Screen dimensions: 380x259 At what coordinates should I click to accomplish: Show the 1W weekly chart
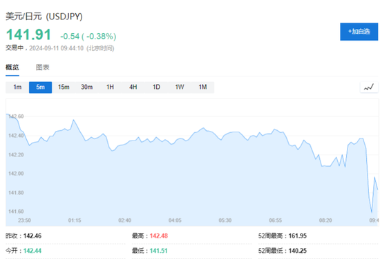click(180, 87)
